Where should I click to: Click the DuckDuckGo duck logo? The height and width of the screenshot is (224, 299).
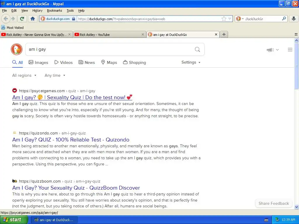click(17, 49)
